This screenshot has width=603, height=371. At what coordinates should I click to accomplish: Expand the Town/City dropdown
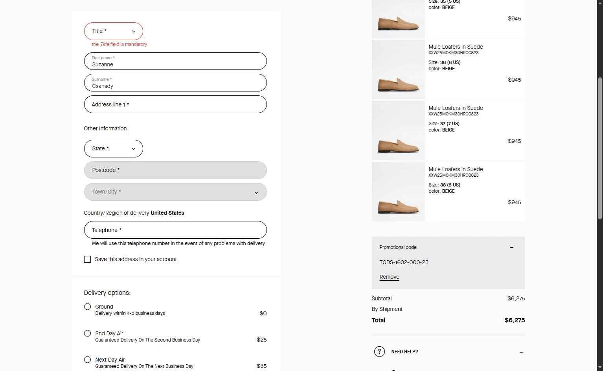(175, 192)
